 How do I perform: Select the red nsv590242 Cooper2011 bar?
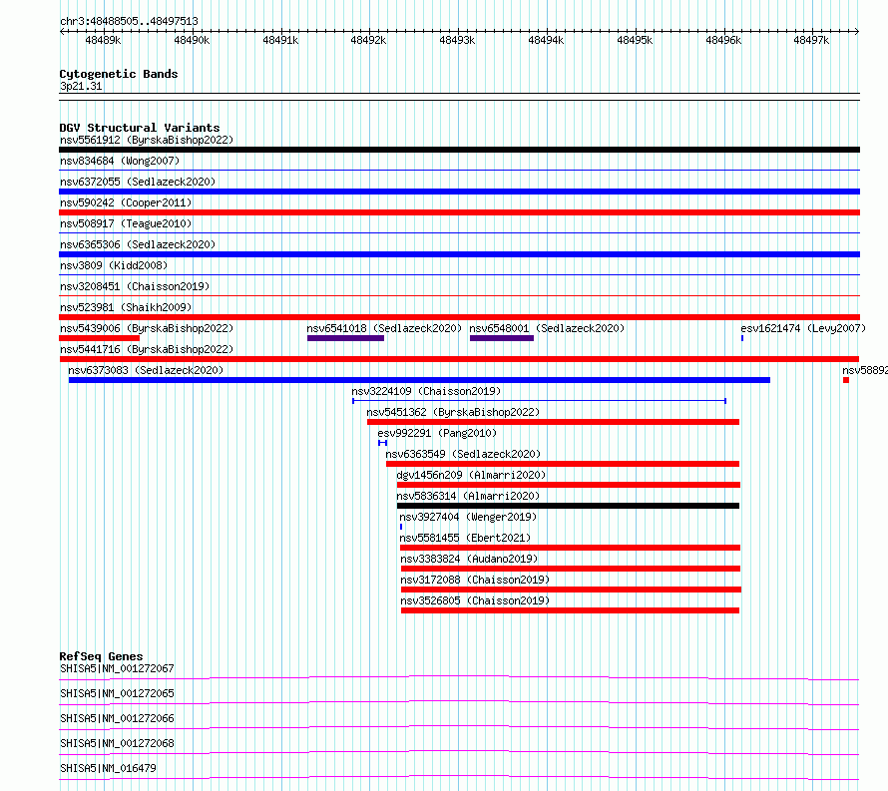pyautogui.click(x=459, y=212)
